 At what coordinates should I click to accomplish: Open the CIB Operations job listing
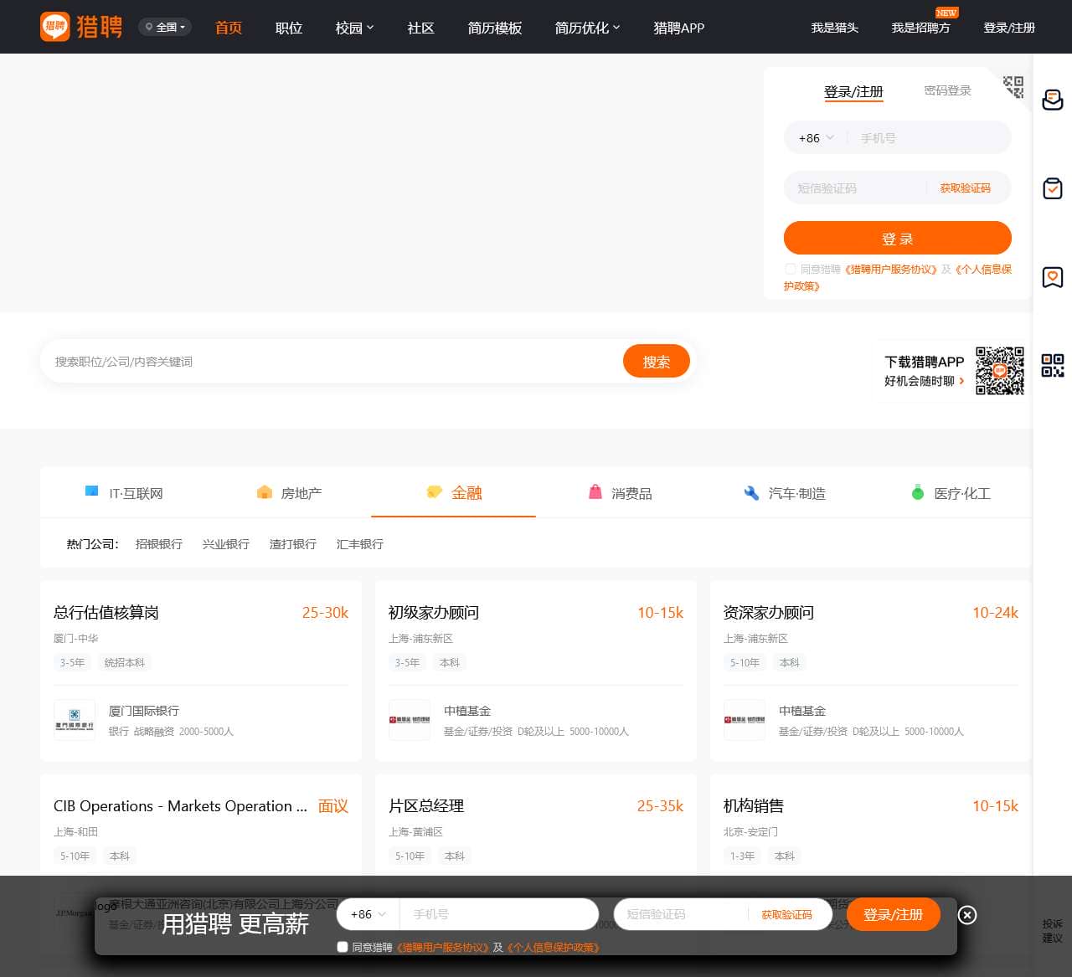click(180, 806)
